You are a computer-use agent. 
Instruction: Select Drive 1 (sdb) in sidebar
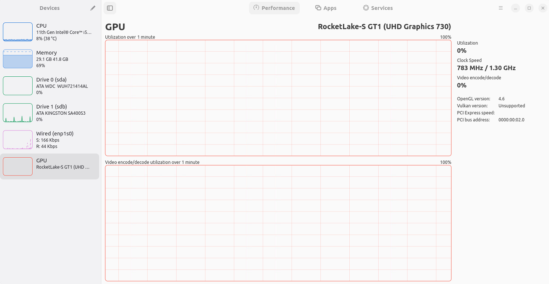pos(50,113)
